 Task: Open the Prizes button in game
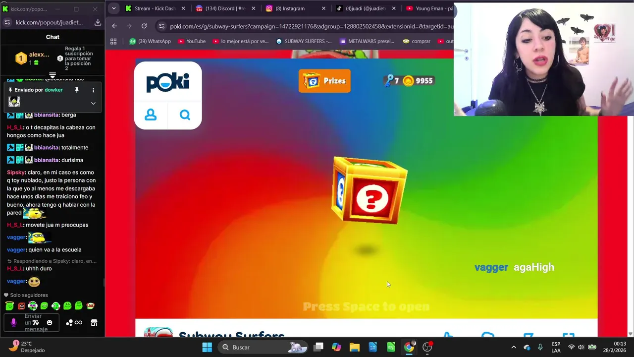(324, 81)
